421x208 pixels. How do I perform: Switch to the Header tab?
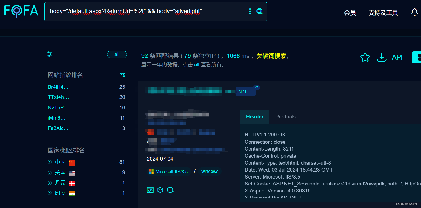255,117
